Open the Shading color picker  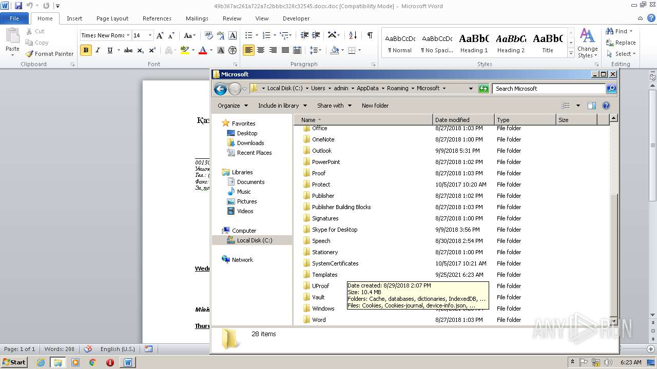(x=335, y=50)
